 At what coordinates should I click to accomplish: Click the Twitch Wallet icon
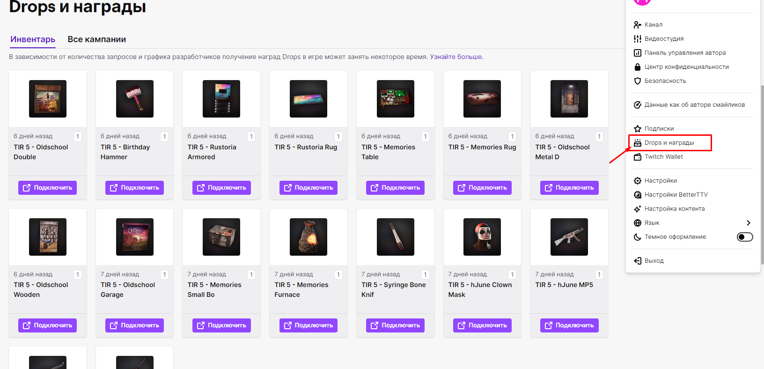[637, 157]
